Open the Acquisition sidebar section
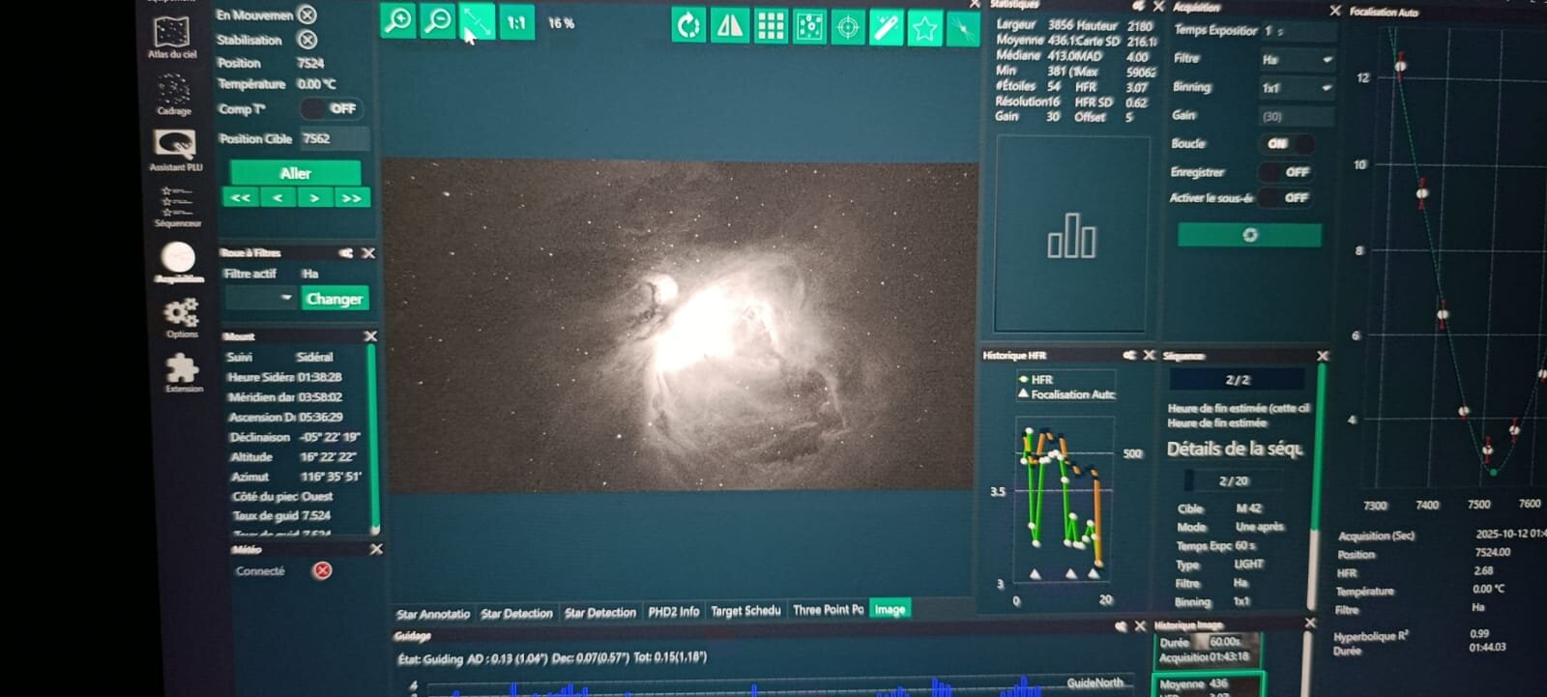Viewport: 1547px width, 697px height. (x=178, y=262)
